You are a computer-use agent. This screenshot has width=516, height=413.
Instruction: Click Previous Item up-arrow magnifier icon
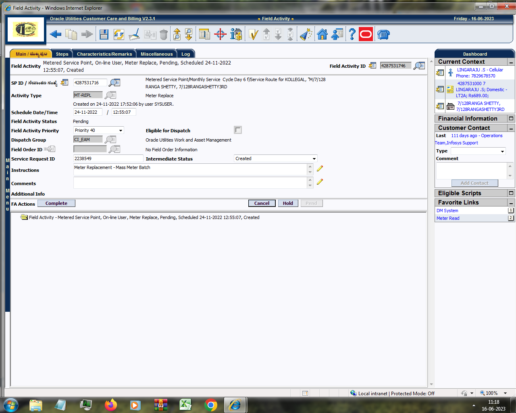coord(177,35)
